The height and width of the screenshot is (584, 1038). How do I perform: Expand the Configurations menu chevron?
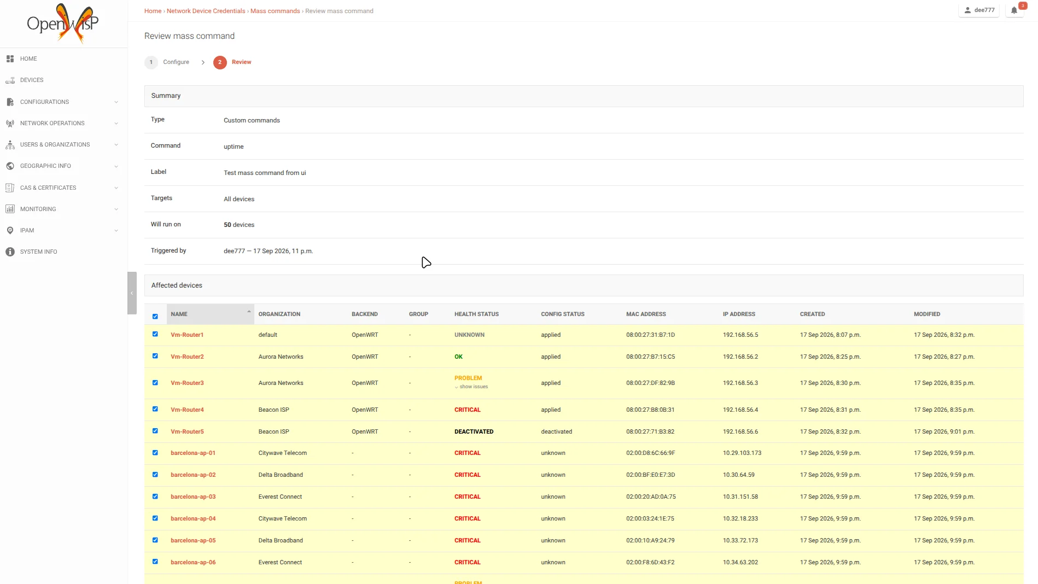[116, 102]
